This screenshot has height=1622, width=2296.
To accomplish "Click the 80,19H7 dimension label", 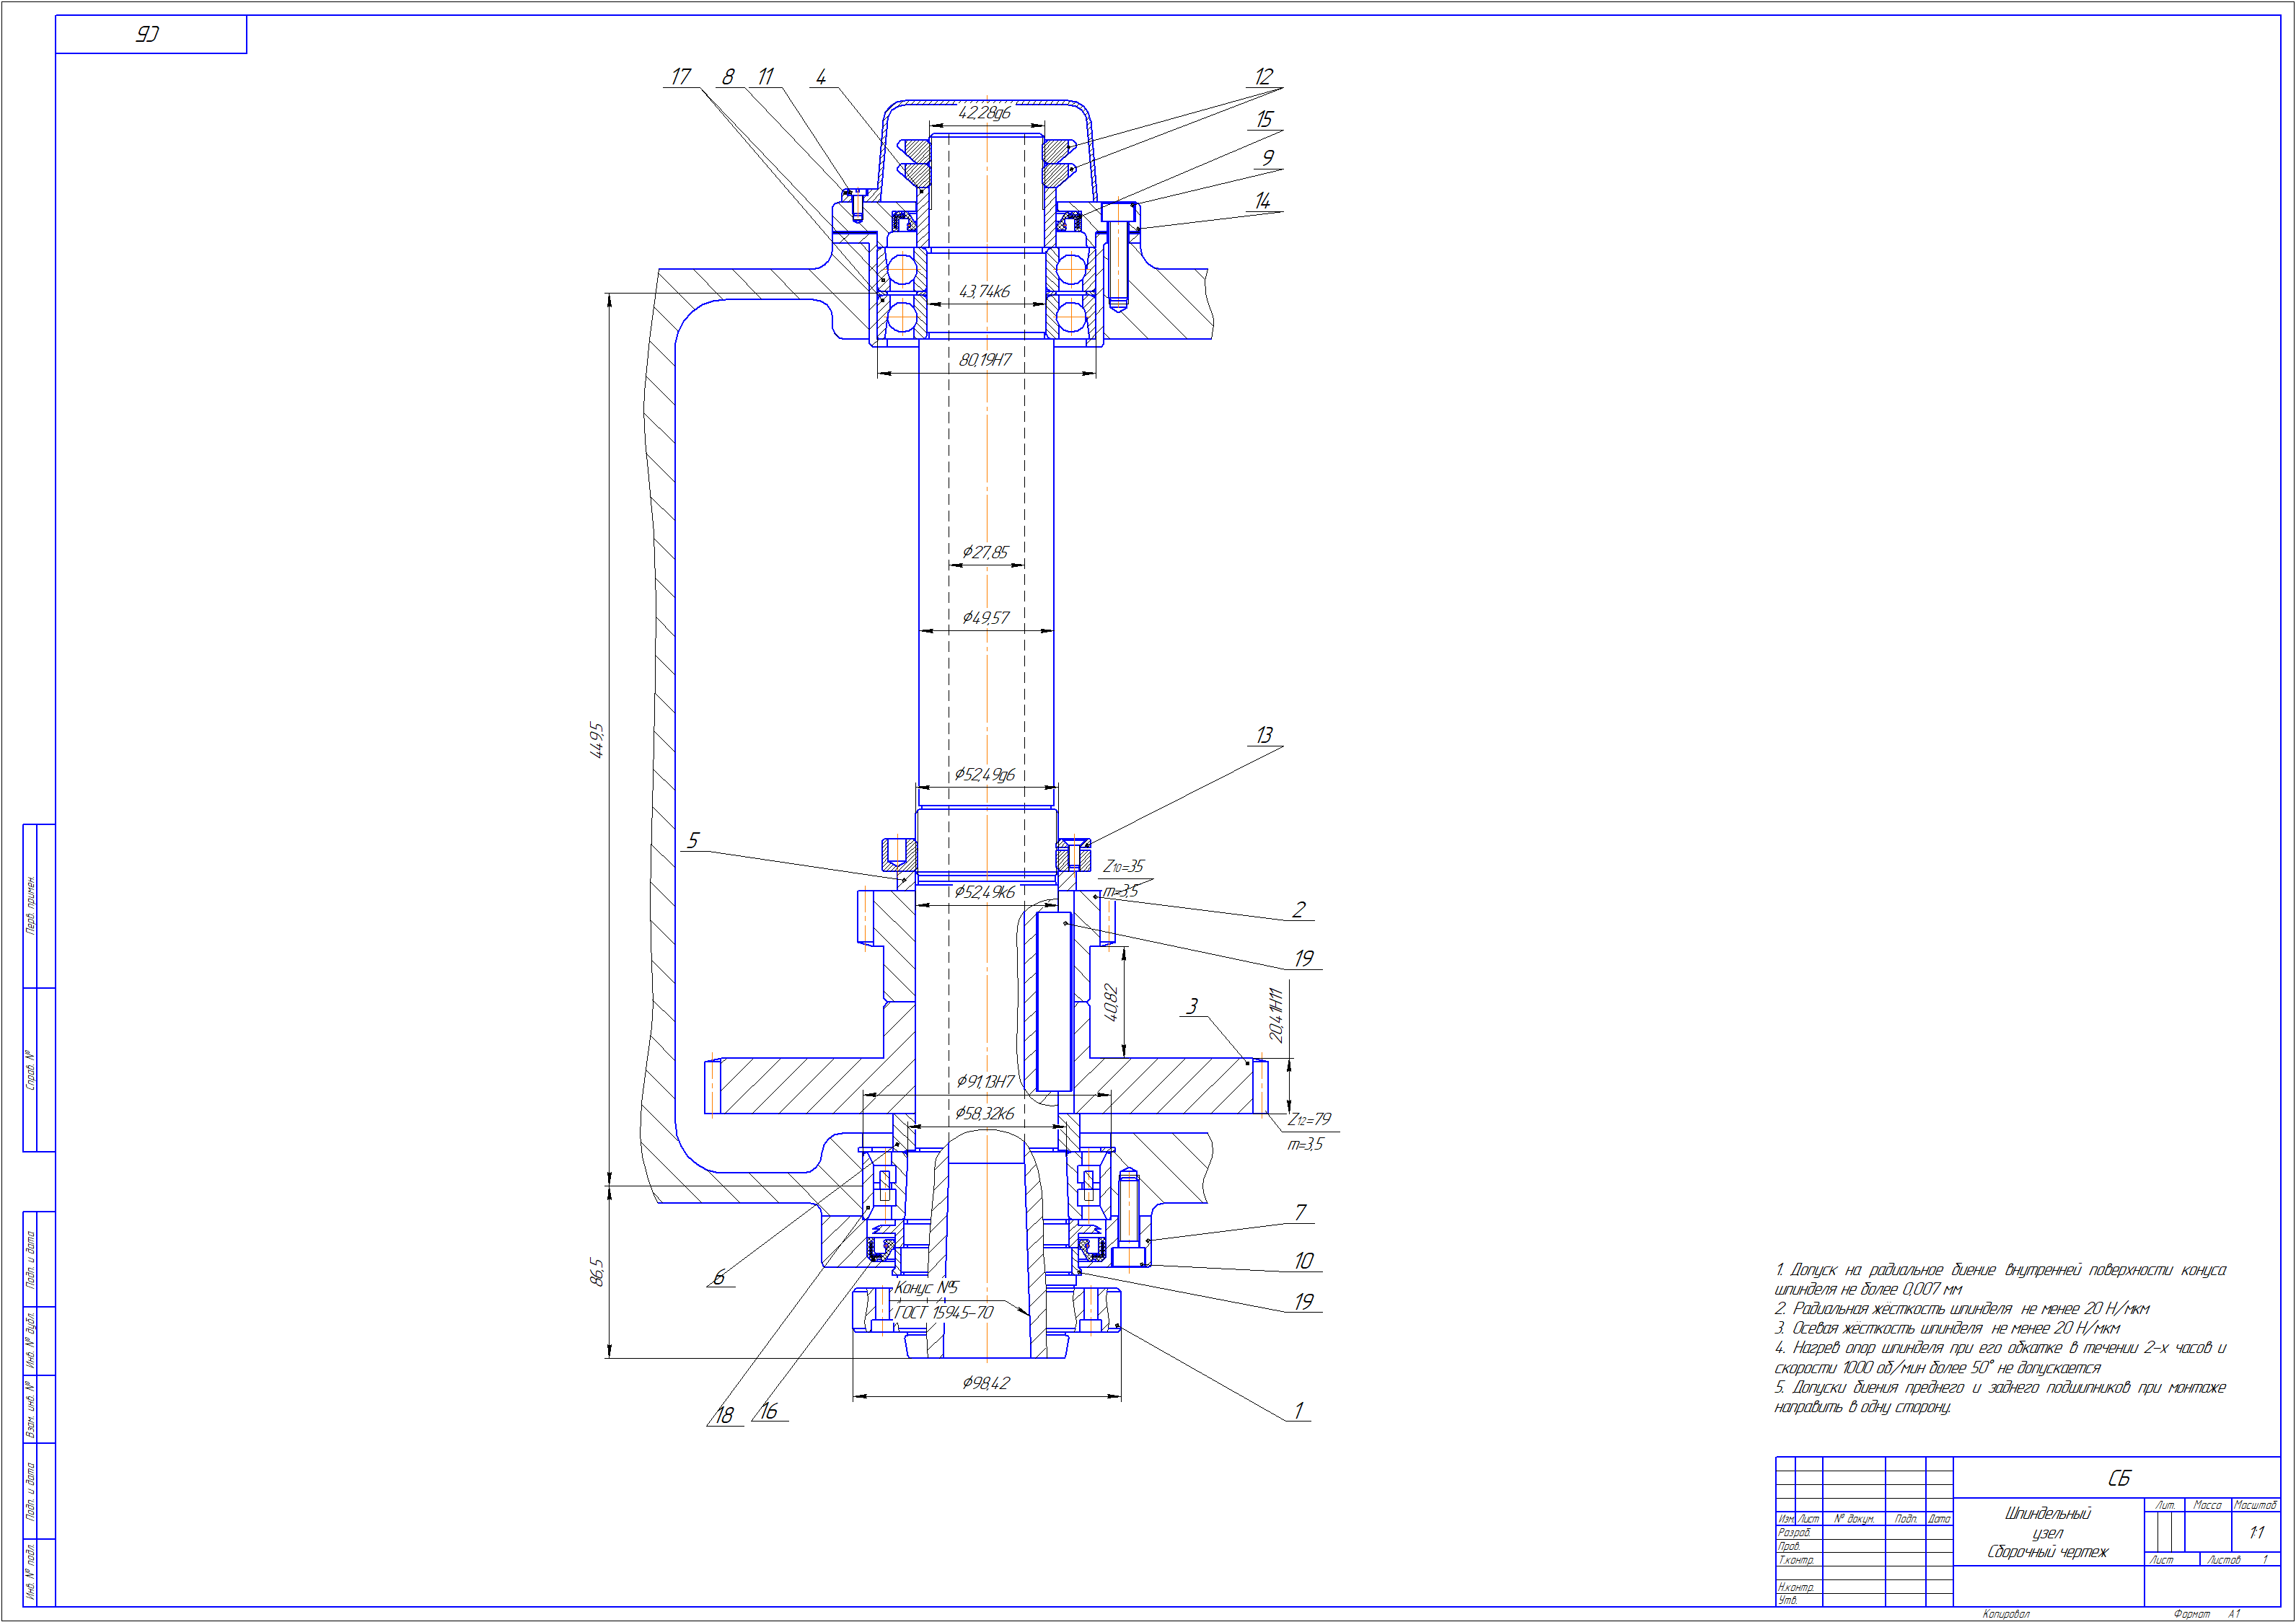I will point(985,360).
